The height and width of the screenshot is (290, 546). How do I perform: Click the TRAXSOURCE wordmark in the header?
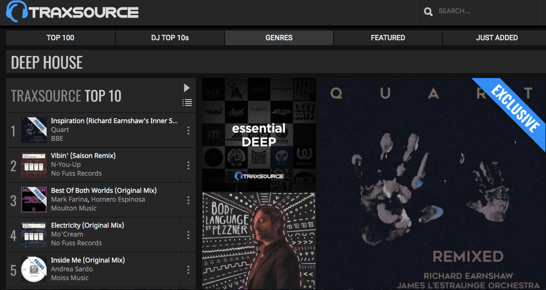click(x=84, y=13)
